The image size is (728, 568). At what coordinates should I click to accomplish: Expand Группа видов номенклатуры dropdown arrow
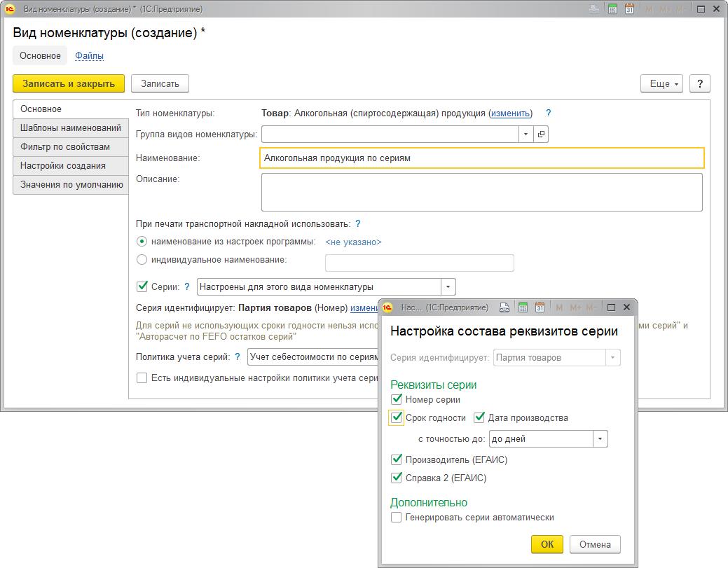526,134
